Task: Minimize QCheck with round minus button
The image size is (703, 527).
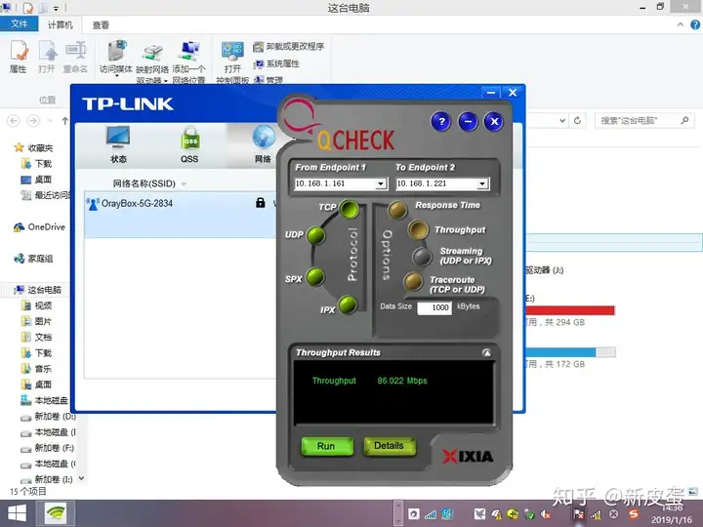Action: coord(468,121)
